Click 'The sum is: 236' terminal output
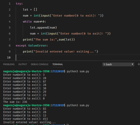Image resolution: width=140 pixels, height=125 pixels. [x=15, y=102]
